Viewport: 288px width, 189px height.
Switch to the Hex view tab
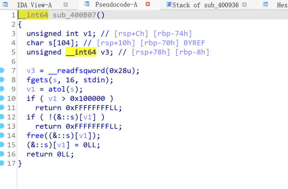coord(282,5)
